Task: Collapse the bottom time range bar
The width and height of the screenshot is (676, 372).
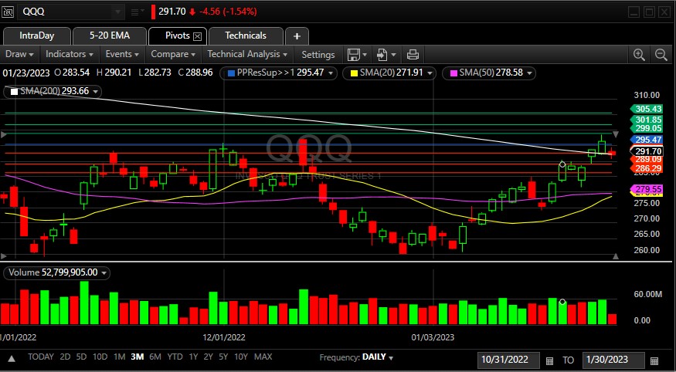Action: 12,357
